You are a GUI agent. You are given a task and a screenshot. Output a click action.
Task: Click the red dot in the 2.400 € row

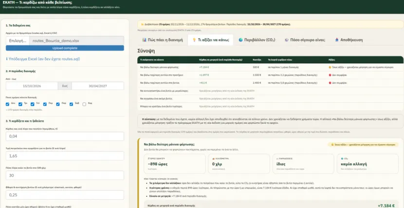(x=330, y=83)
